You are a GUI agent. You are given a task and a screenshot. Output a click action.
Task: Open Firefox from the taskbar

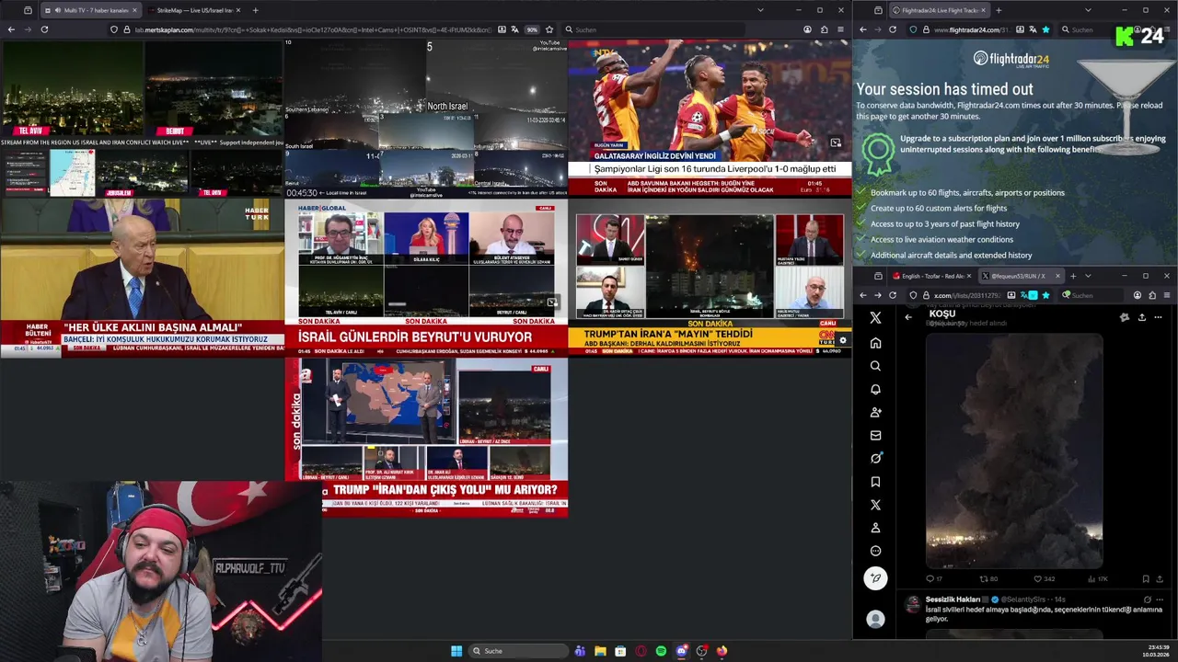722,651
